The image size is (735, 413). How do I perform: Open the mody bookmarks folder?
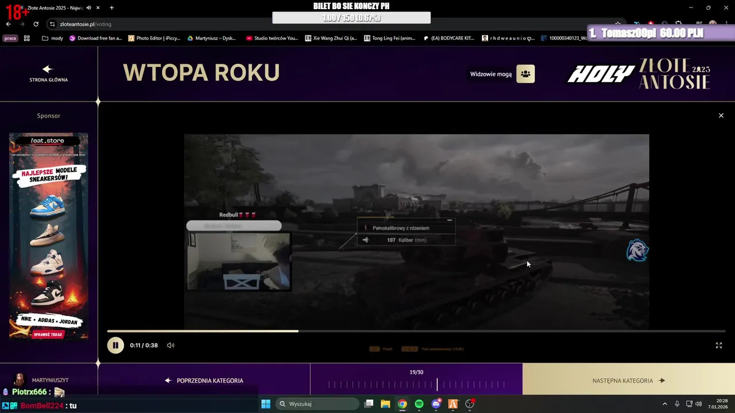point(52,38)
